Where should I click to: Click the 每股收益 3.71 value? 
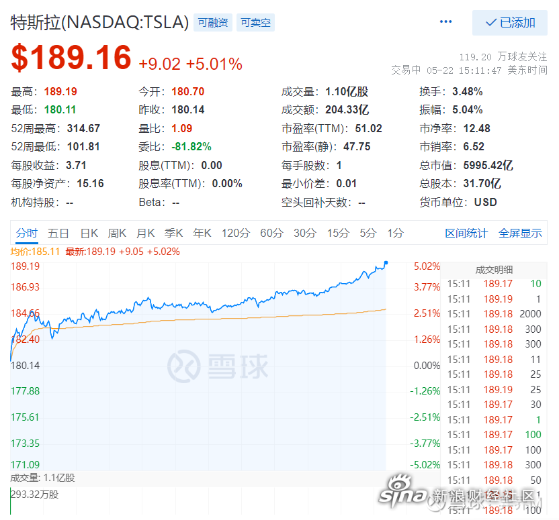click(x=76, y=165)
